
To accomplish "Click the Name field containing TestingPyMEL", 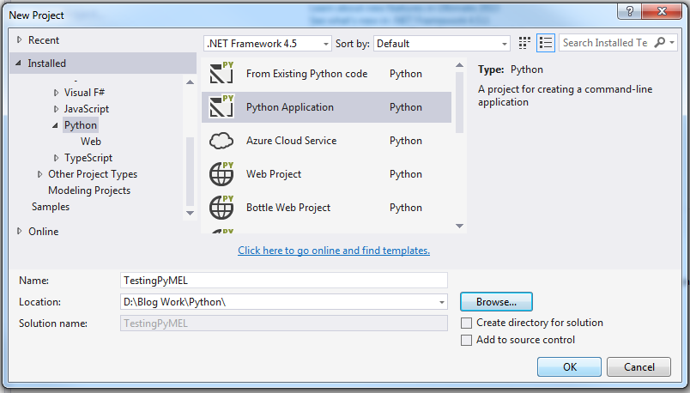I will pyautogui.click(x=284, y=281).
